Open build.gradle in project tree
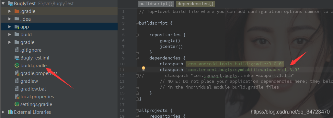Viewport: 333px width, 118px height. click(x=34, y=65)
